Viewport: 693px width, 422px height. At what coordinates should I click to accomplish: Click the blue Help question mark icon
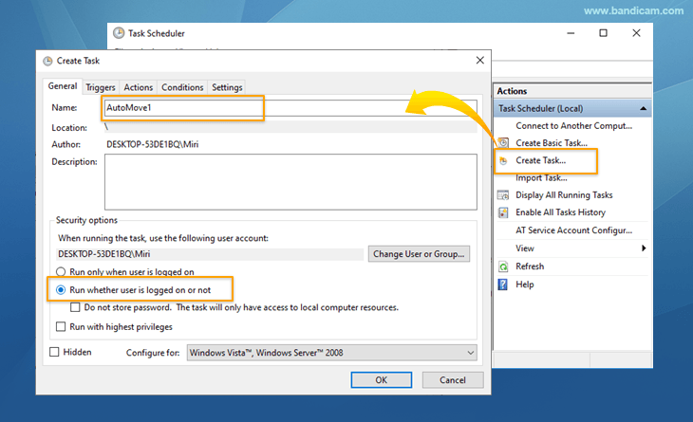coord(503,284)
